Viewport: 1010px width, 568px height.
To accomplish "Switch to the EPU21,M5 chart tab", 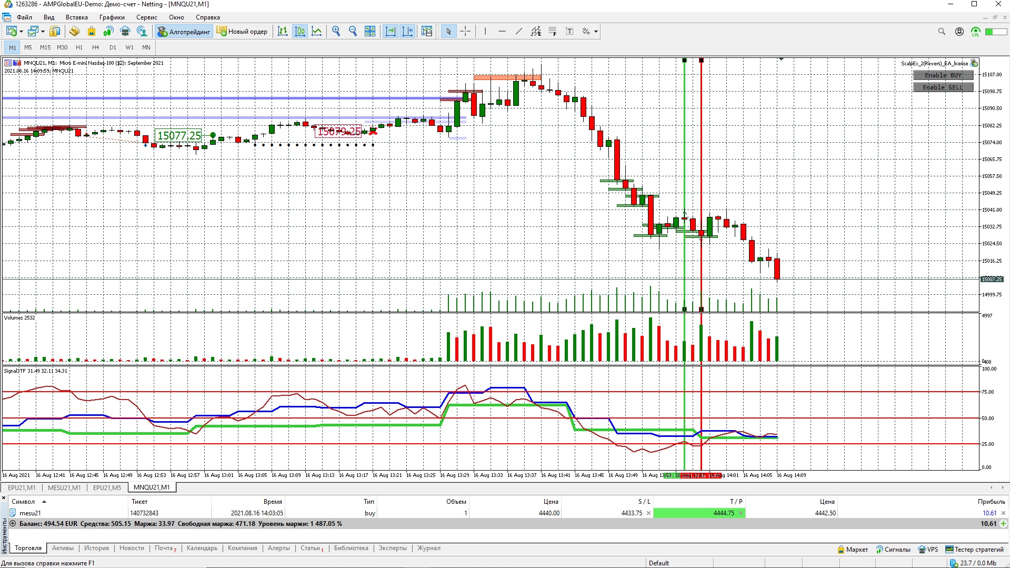I will tap(107, 487).
